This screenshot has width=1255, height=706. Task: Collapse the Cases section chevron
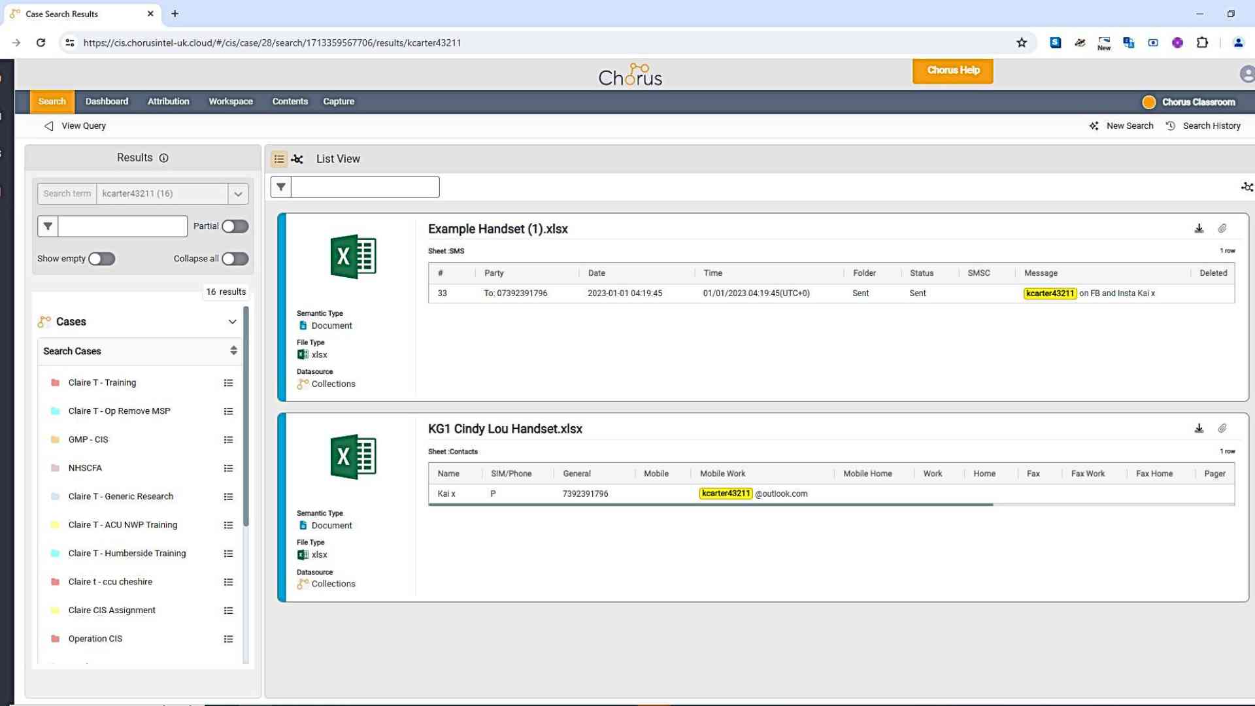coord(232,322)
